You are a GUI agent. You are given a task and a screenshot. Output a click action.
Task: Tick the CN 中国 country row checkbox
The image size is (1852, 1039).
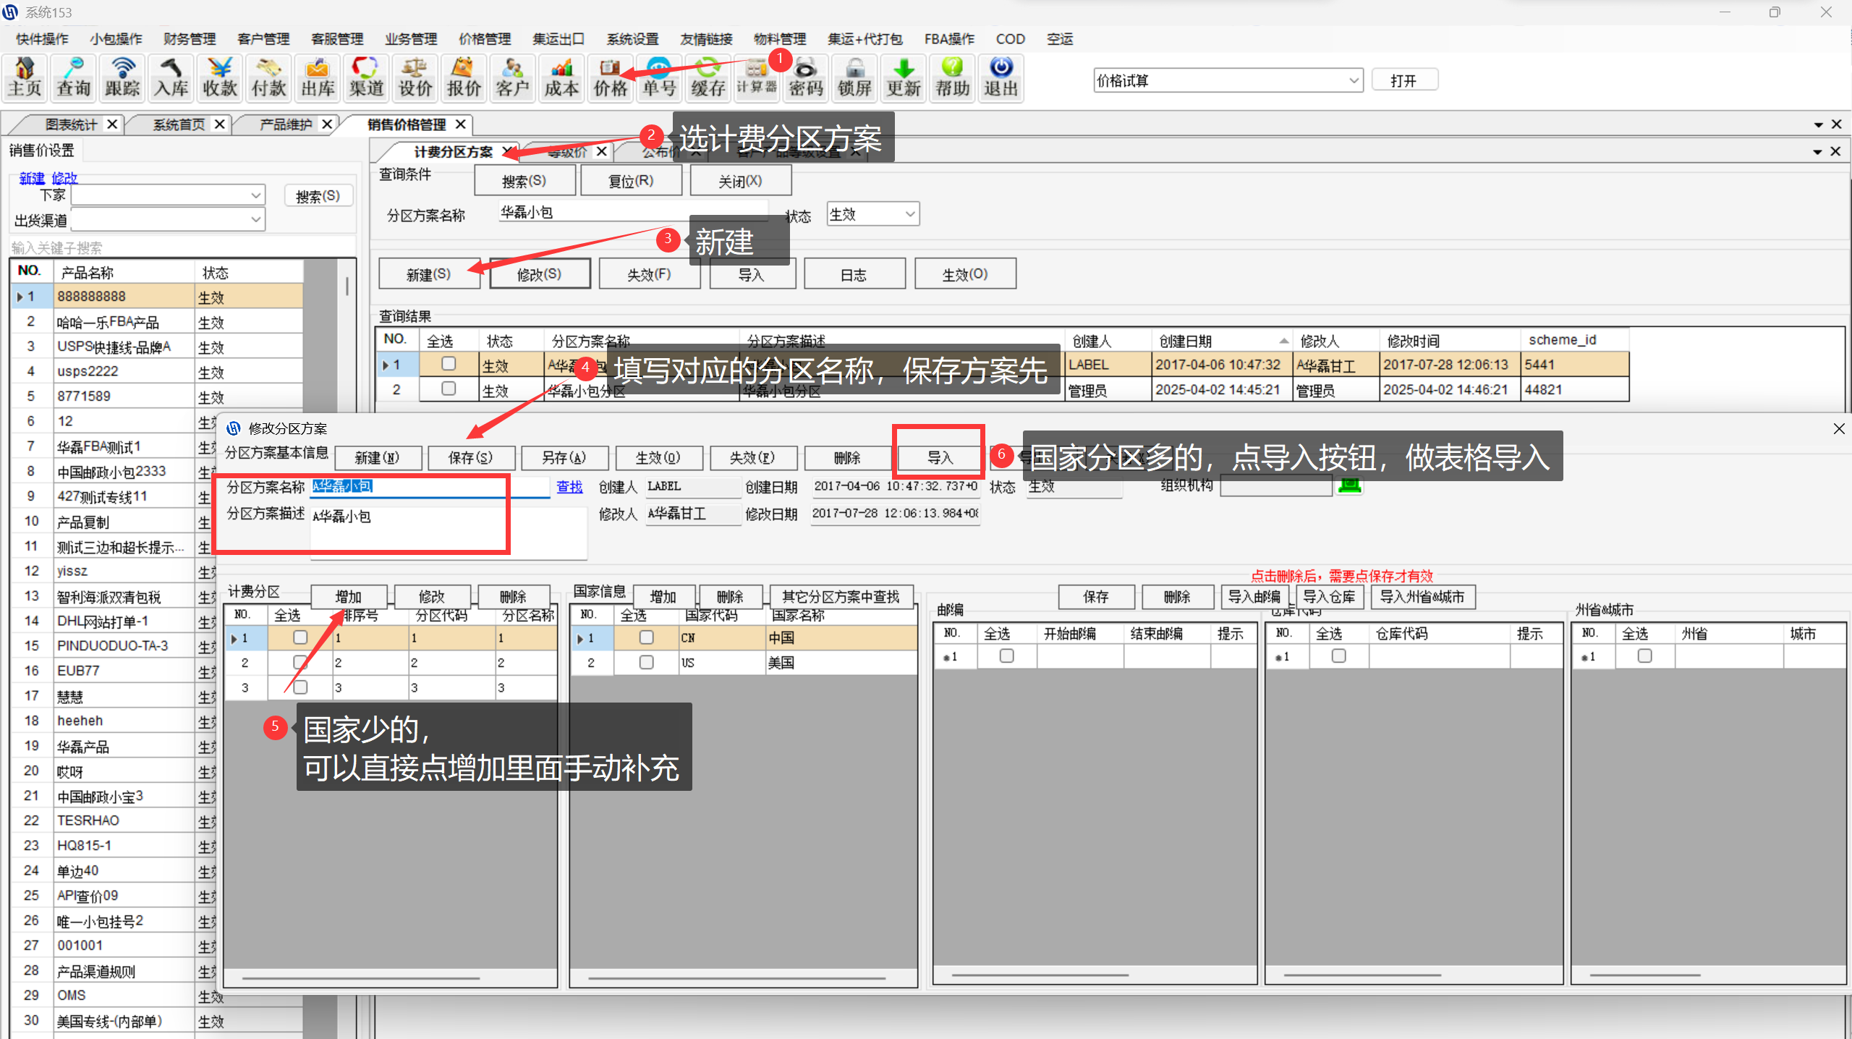tap(646, 637)
